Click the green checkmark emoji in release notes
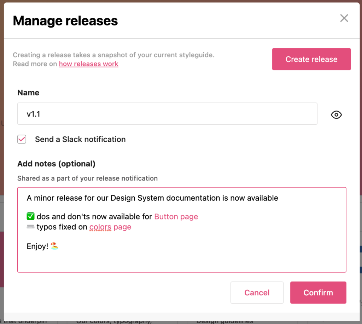The width and height of the screenshot is (362, 324). point(30,216)
